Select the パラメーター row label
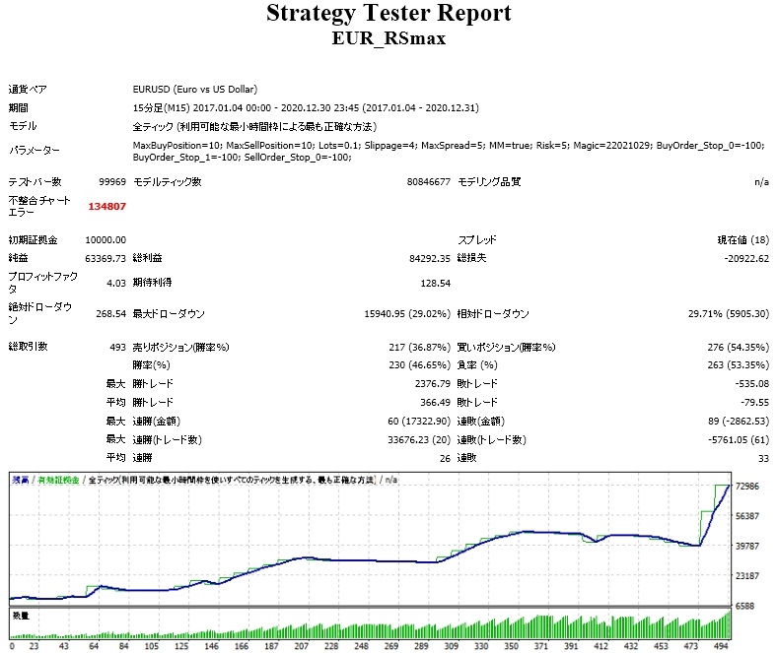 [35, 151]
